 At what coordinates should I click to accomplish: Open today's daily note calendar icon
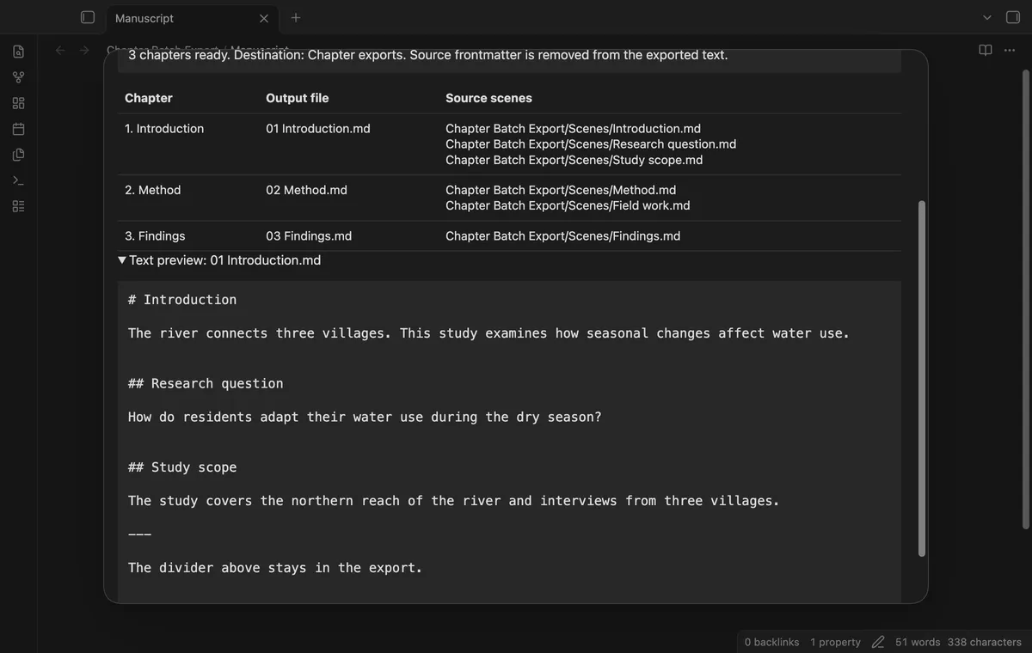19,129
